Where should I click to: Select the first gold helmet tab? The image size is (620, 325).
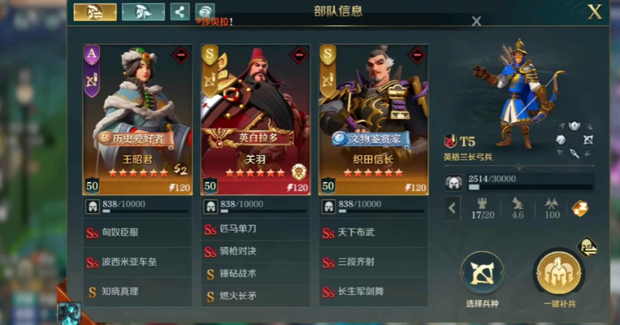coord(95,12)
